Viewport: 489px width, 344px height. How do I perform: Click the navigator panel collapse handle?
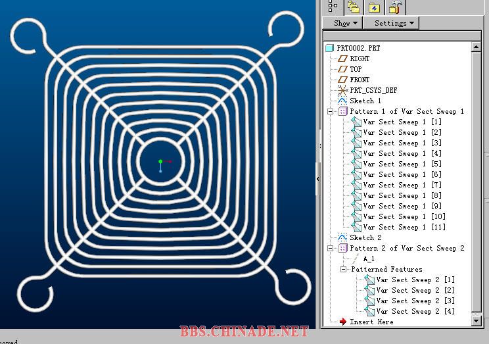click(318, 178)
